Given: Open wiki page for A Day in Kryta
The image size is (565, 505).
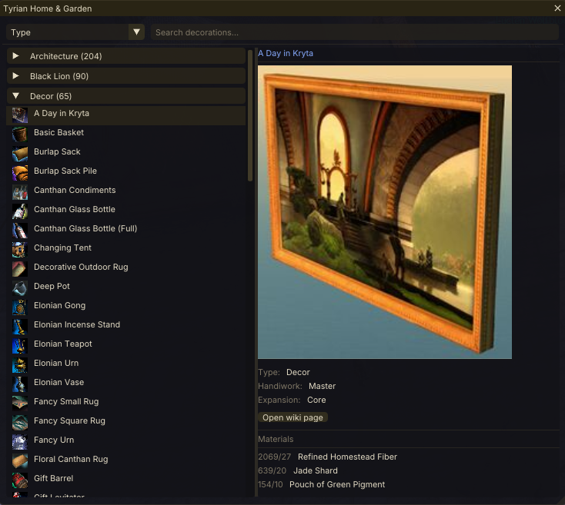Looking at the screenshot, I should [x=293, y=417].
